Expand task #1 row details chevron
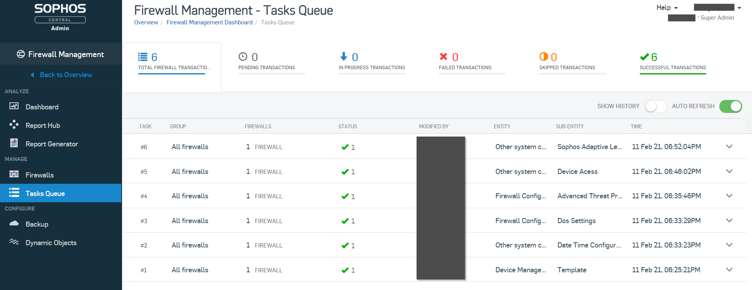 pos(729,270)
